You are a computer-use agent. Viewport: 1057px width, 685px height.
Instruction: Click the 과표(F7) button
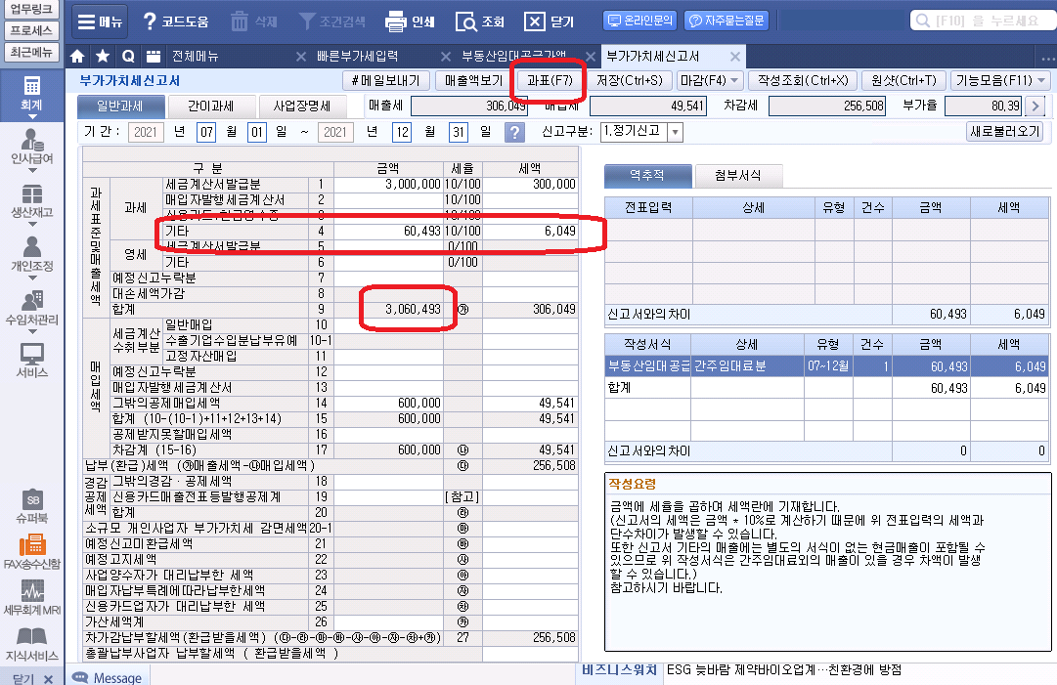[x=550, y=81]
